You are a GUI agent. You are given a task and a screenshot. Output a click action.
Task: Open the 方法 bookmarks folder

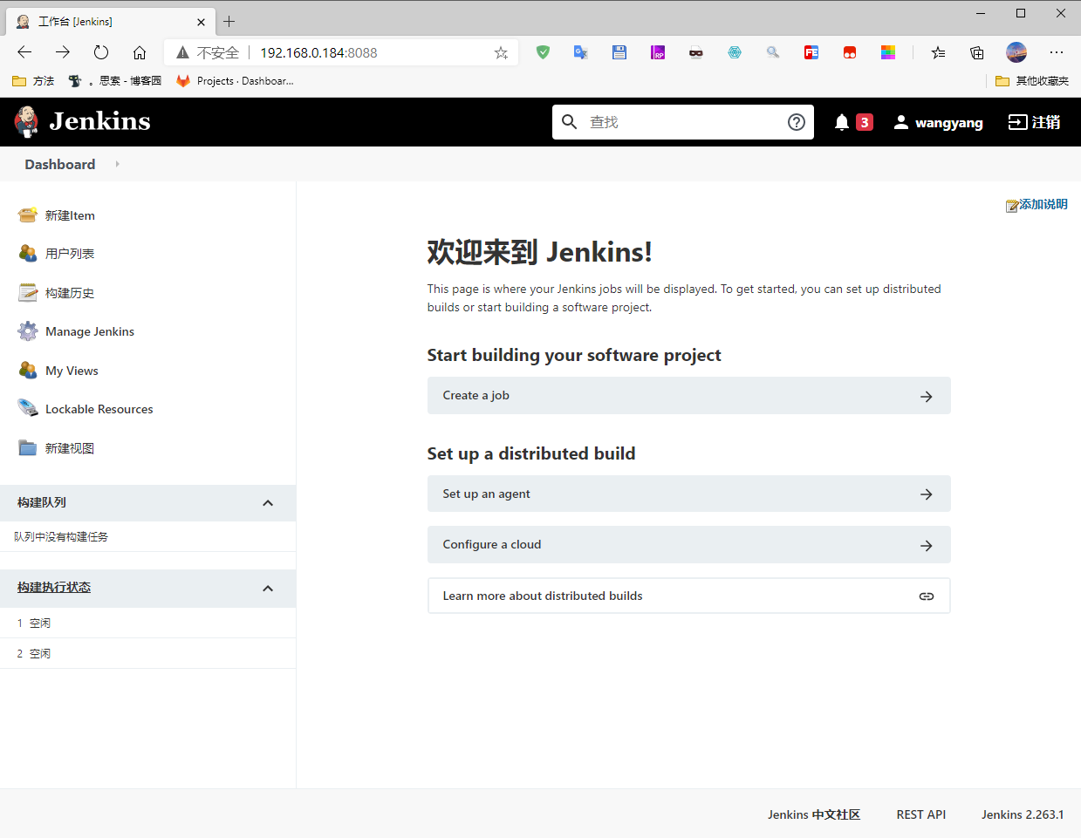click(33, 81)
